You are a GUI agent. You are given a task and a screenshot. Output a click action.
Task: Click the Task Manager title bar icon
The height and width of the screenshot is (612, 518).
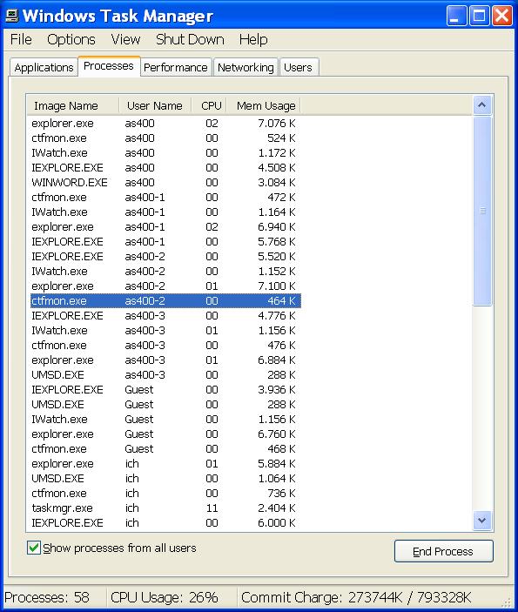11,16
